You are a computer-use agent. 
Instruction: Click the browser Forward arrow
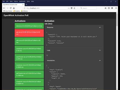coord(7,8)
